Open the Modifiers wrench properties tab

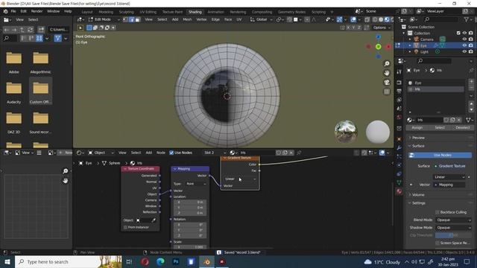pyautogui.click(x=399, y=147)
